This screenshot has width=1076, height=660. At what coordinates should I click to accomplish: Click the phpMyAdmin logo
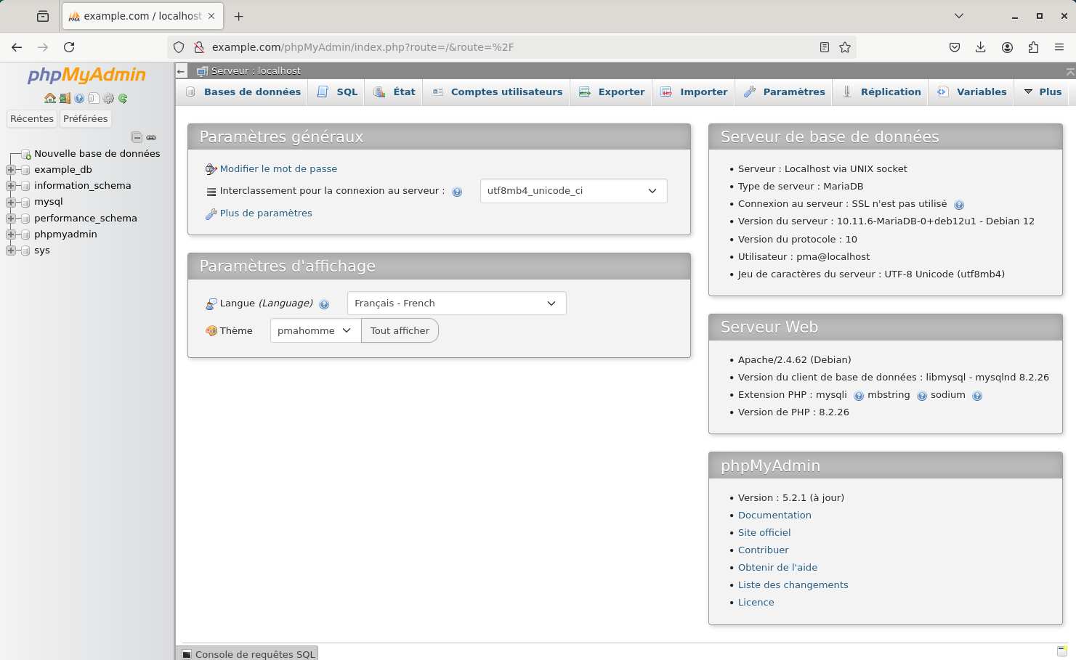tap(86, 75)
